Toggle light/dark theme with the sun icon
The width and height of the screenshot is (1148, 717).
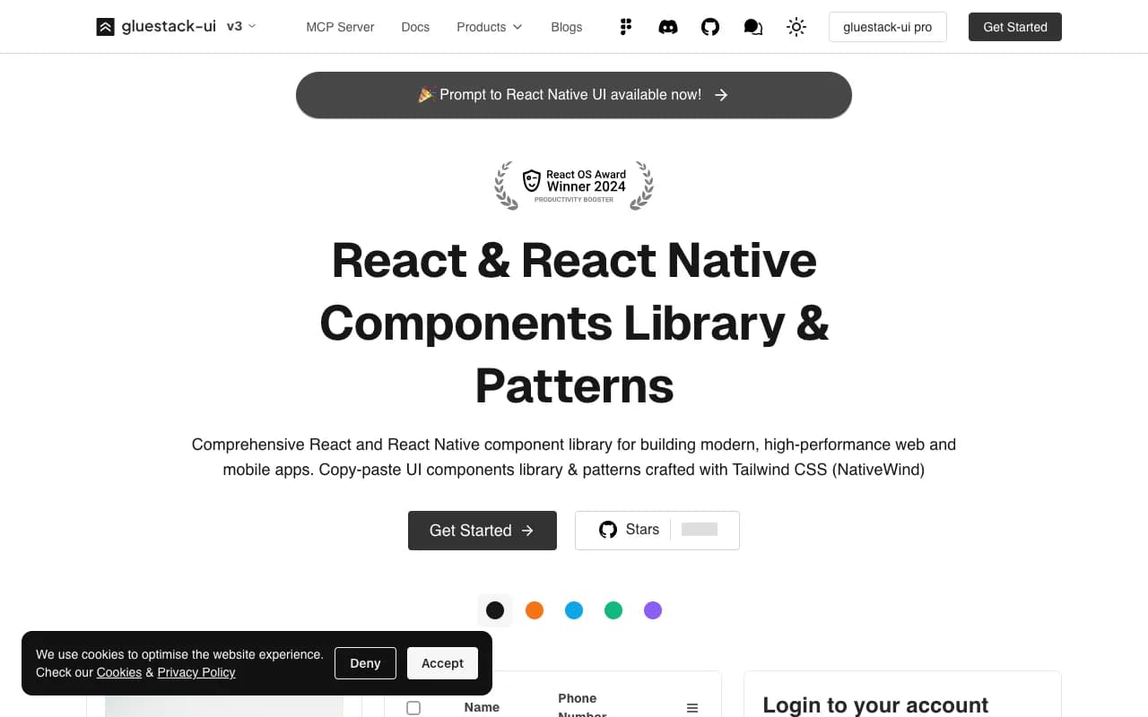pyautogui.click(x=796, y=27)
